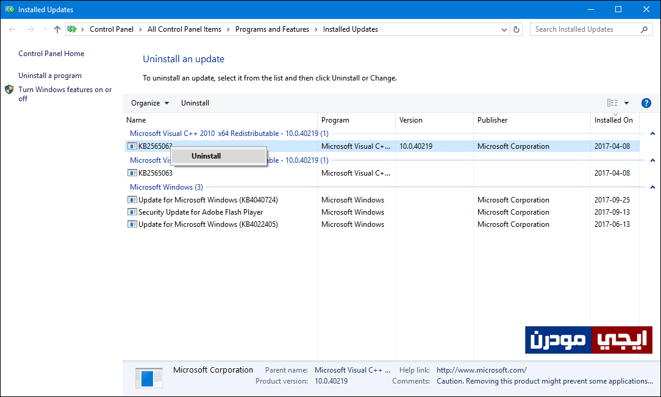Collapse the Visual C++ x64 Redistributable group

pos(652,134)
